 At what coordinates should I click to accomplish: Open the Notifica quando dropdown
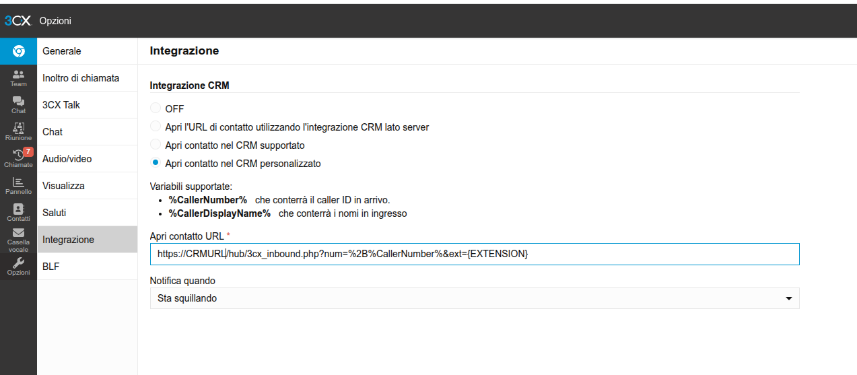475,298
